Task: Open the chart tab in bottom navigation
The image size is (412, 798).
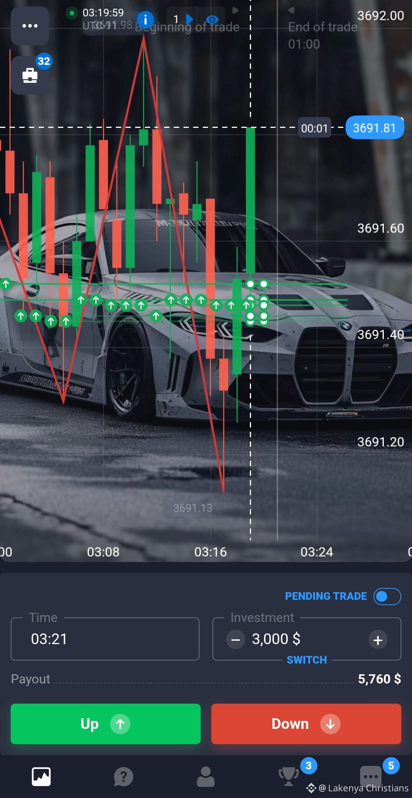Action: [41, 777]
